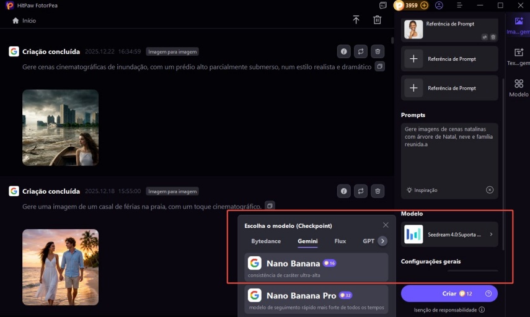Screen dimensions: 530x317
Task: Open the user account profile icon
Action: click(439, 5)
